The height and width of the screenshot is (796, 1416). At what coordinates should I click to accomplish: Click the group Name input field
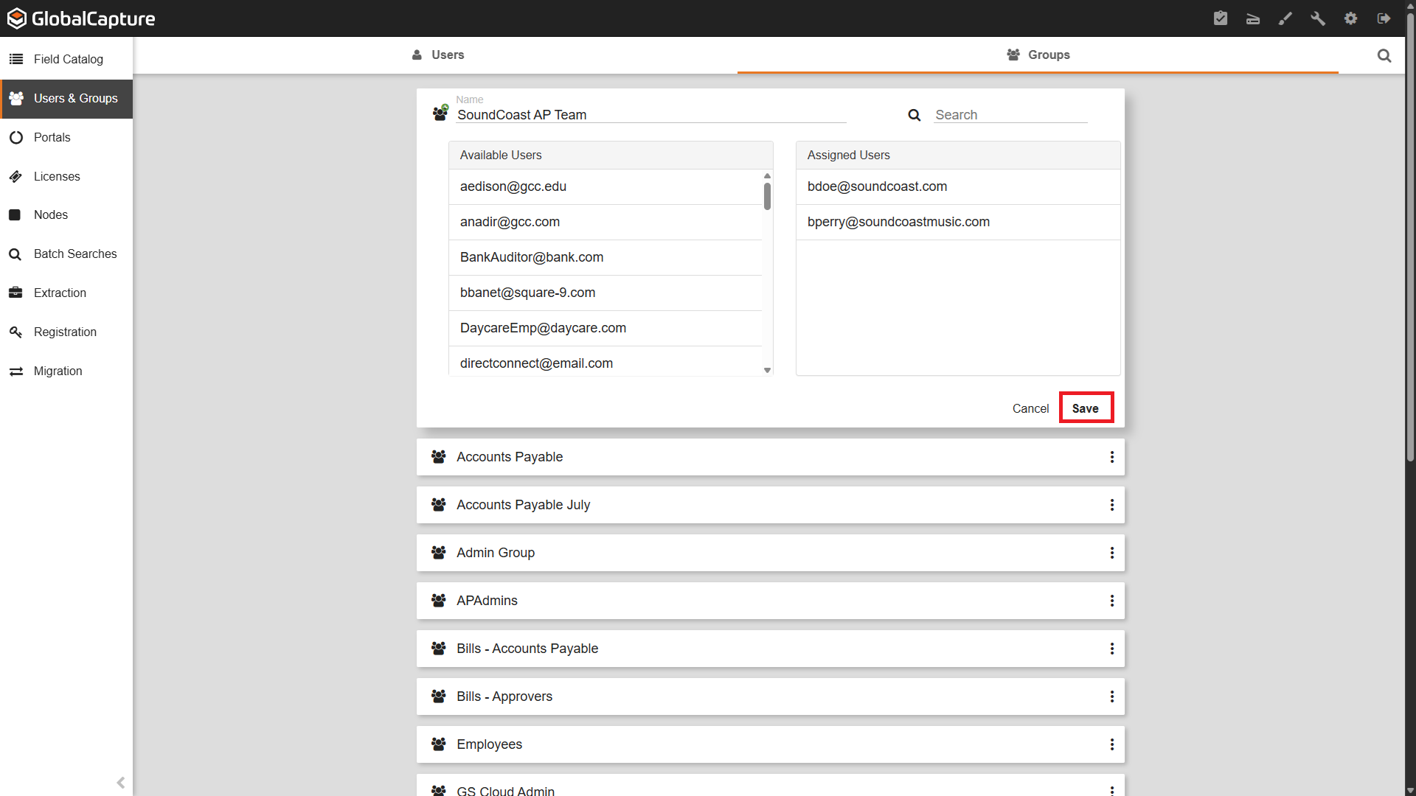click(x=650, y=115)
